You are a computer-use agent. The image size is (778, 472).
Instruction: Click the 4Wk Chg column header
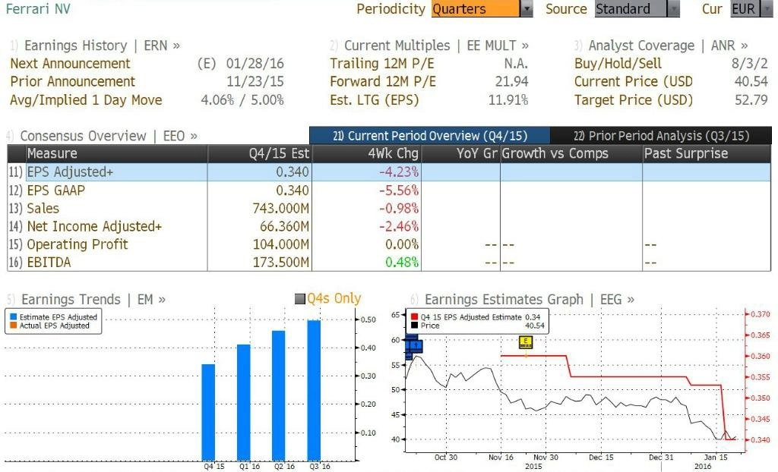pyautogui.click(x=366, y=154)
